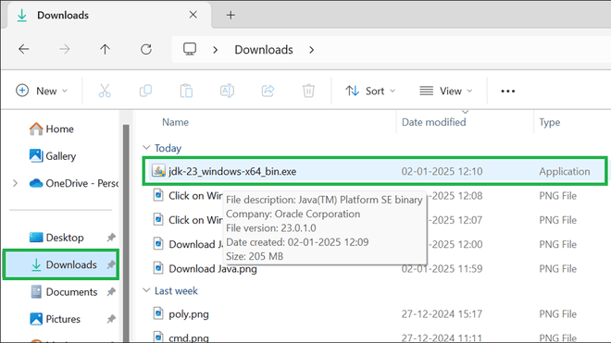The image size is (611, 343).
Task: Click the pin icon next to Documents
Action: [111, 291]
